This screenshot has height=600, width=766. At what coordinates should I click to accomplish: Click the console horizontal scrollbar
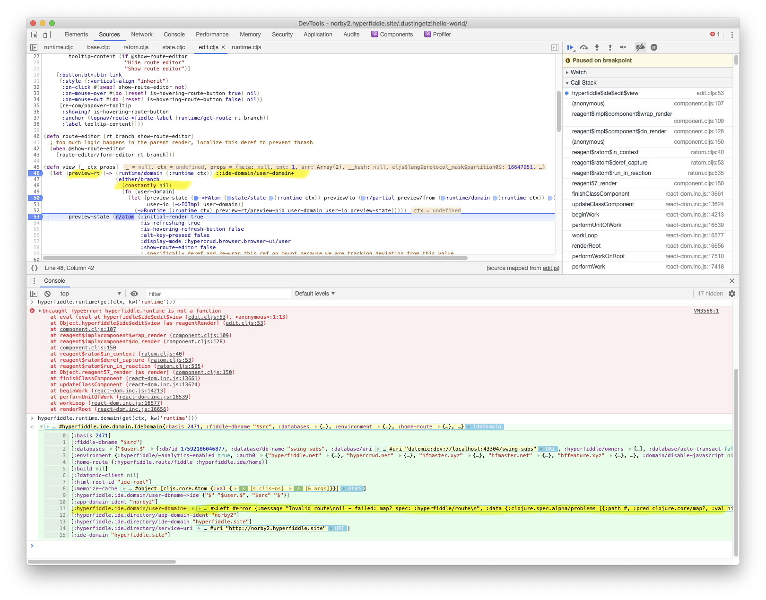(x=102, y=562)
